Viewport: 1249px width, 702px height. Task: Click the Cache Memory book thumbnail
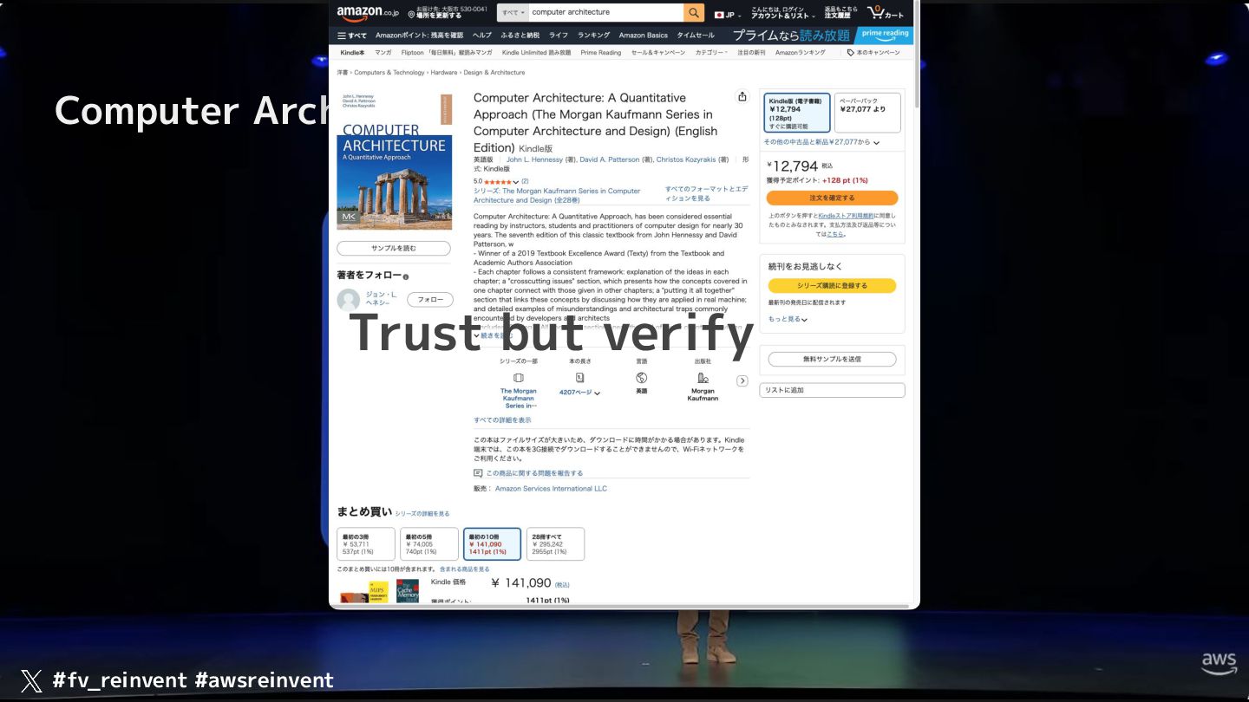pos(408,591)
